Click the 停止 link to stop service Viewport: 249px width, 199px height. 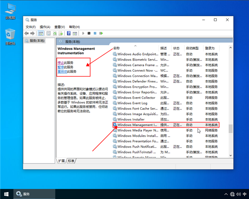coord(61,63)
